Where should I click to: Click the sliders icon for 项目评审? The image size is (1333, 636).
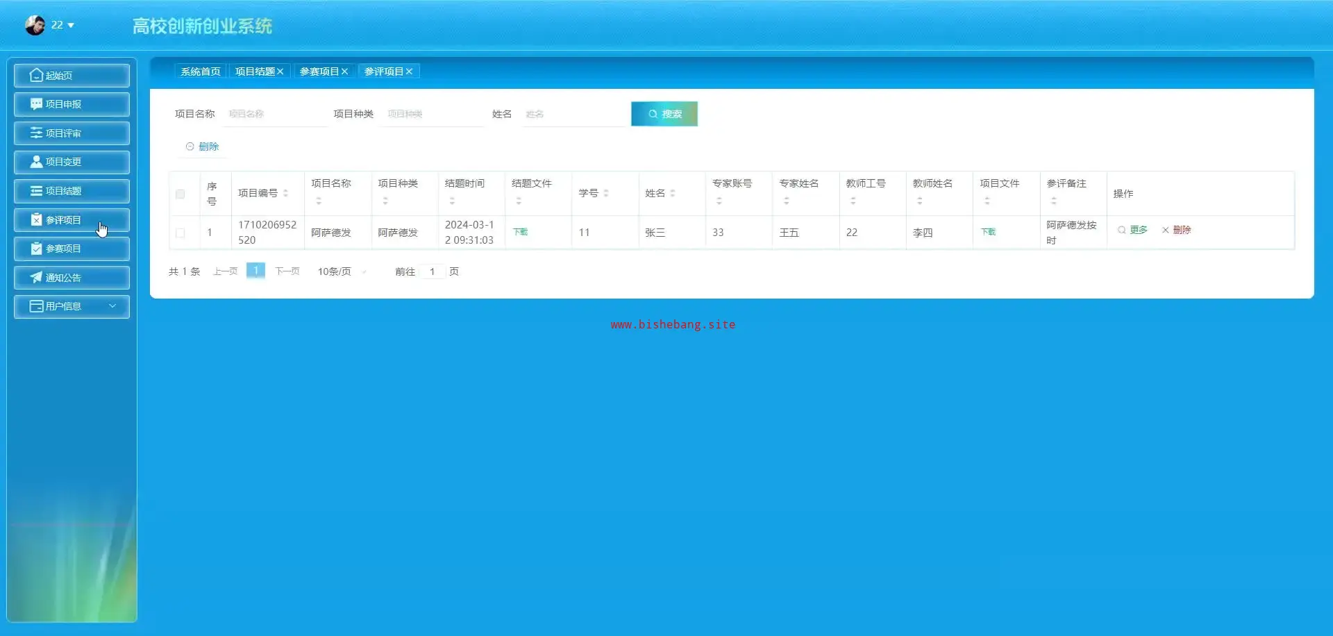36,133
